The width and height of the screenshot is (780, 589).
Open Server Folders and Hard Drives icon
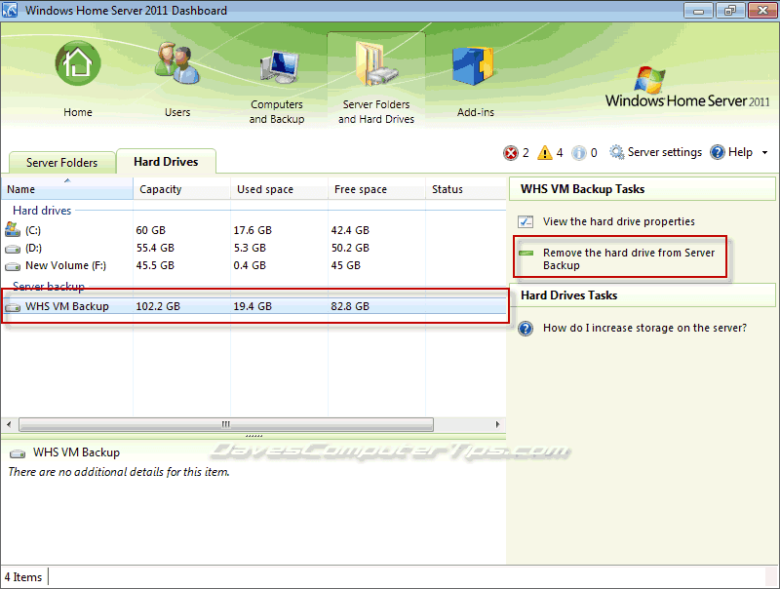376,63
